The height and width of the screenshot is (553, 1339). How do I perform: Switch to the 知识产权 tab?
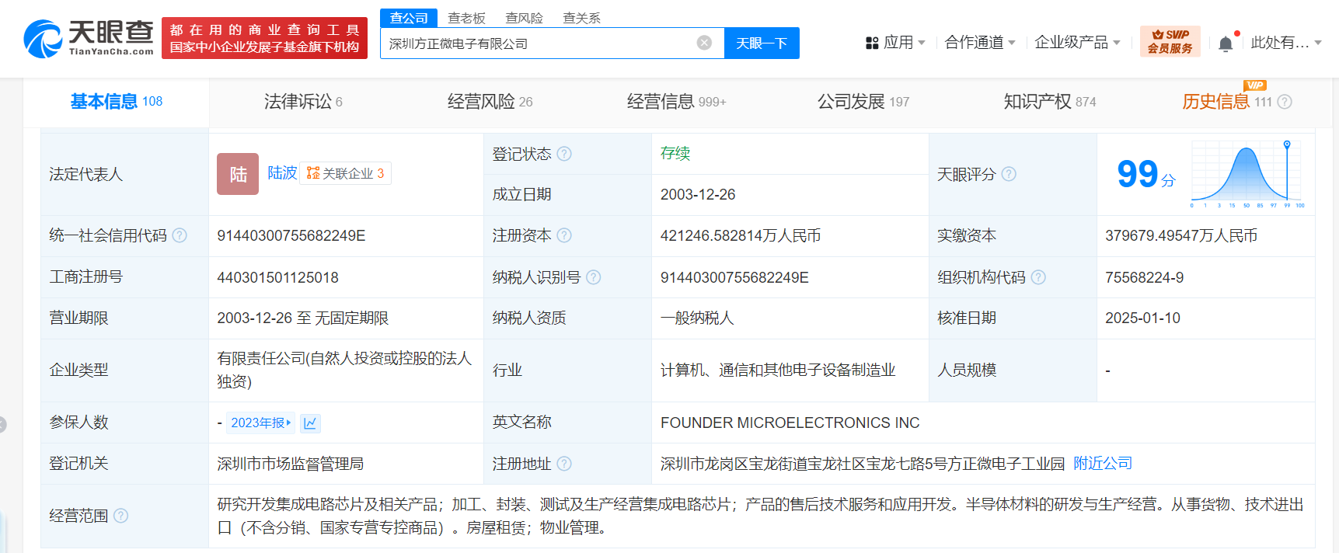click(1049, 102)
